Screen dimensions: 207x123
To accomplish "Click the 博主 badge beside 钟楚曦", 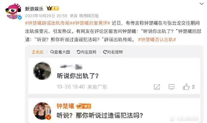I will [x=84, y=106].
